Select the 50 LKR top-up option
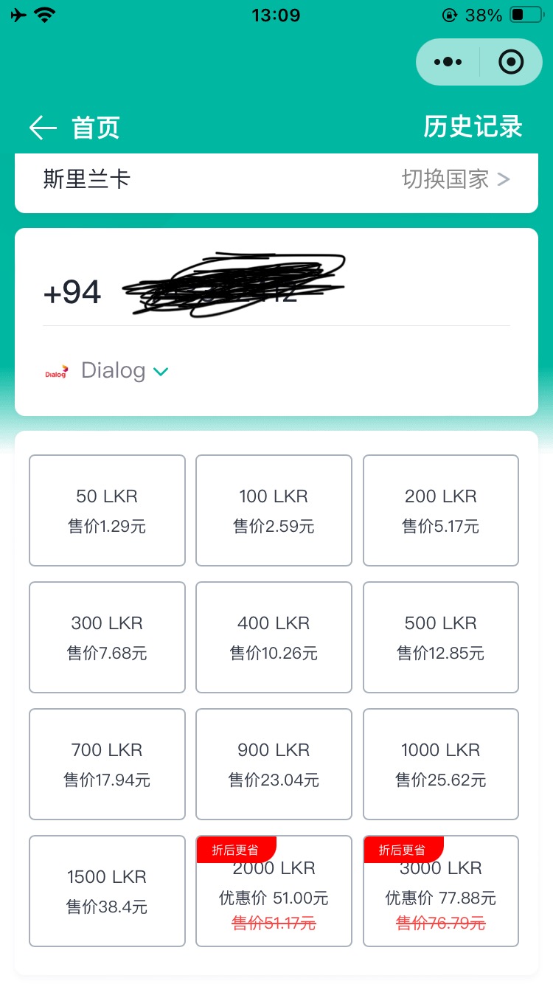 coord(107,510)
